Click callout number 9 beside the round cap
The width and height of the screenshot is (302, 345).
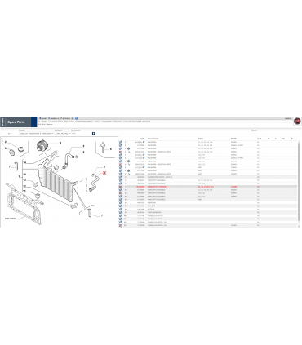coord(60,143)
